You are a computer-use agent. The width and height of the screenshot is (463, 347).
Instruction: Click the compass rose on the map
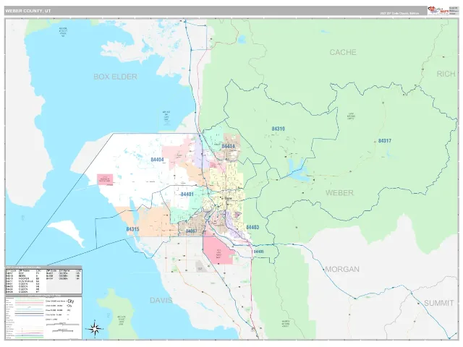click(95, 328)
